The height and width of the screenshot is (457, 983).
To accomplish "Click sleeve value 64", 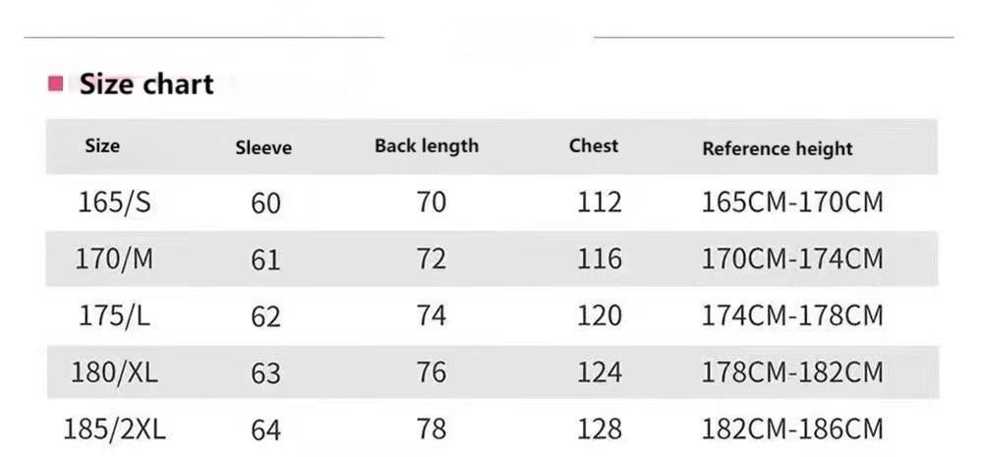I will (x=265, y=430).
